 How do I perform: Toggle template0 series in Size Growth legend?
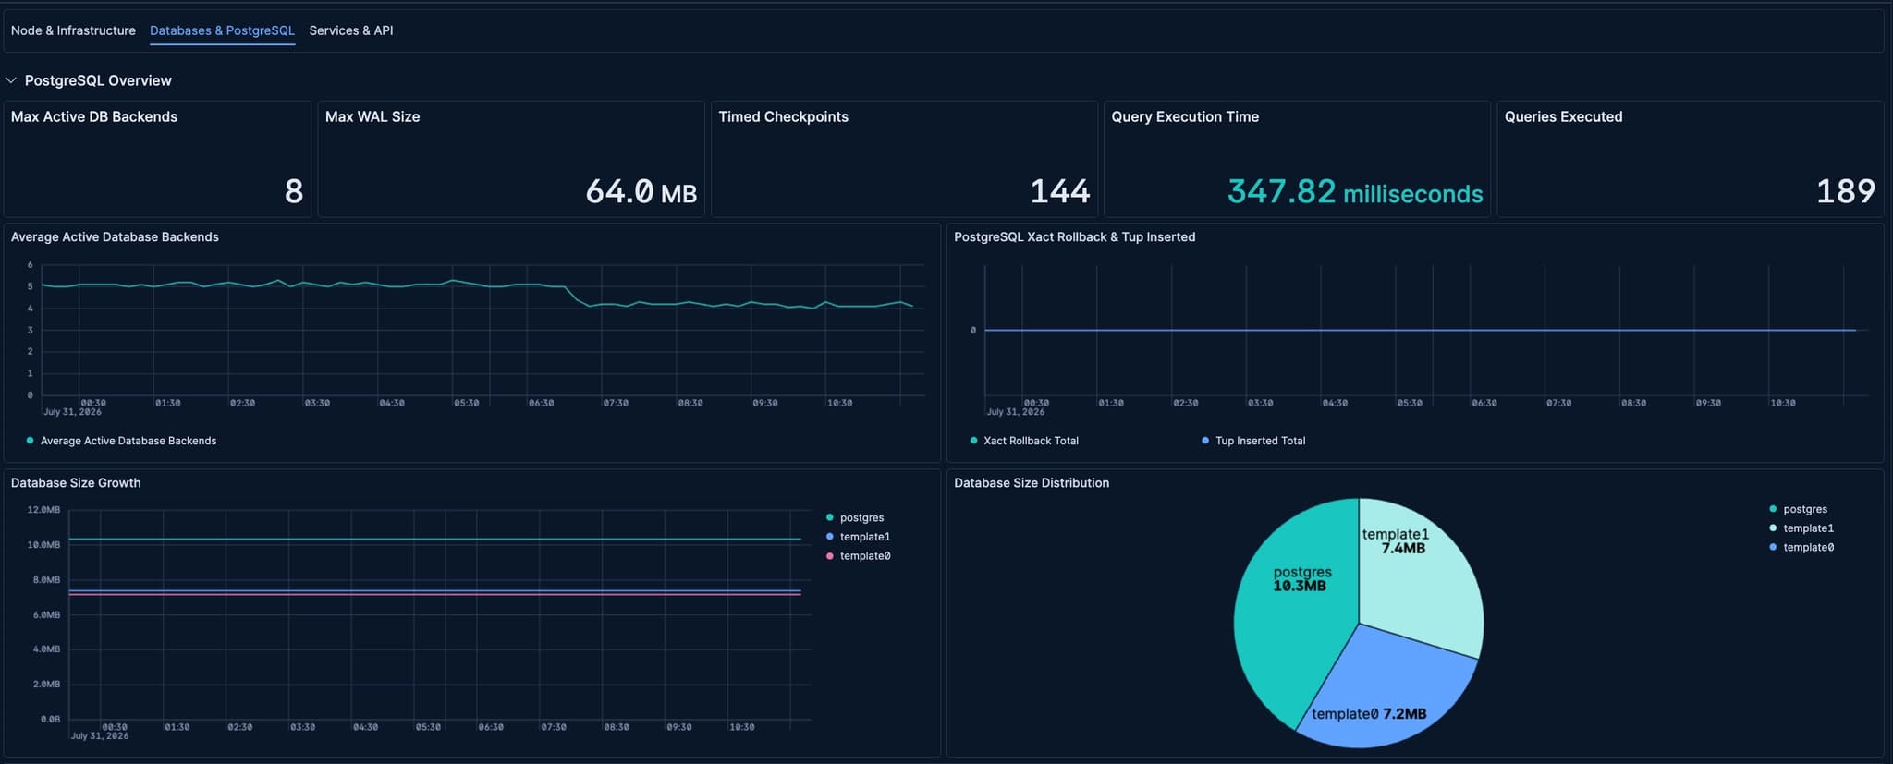tap(859, 556)
